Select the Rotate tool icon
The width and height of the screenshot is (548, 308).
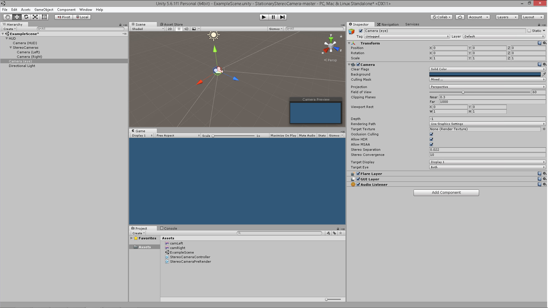tap(26, 17)
